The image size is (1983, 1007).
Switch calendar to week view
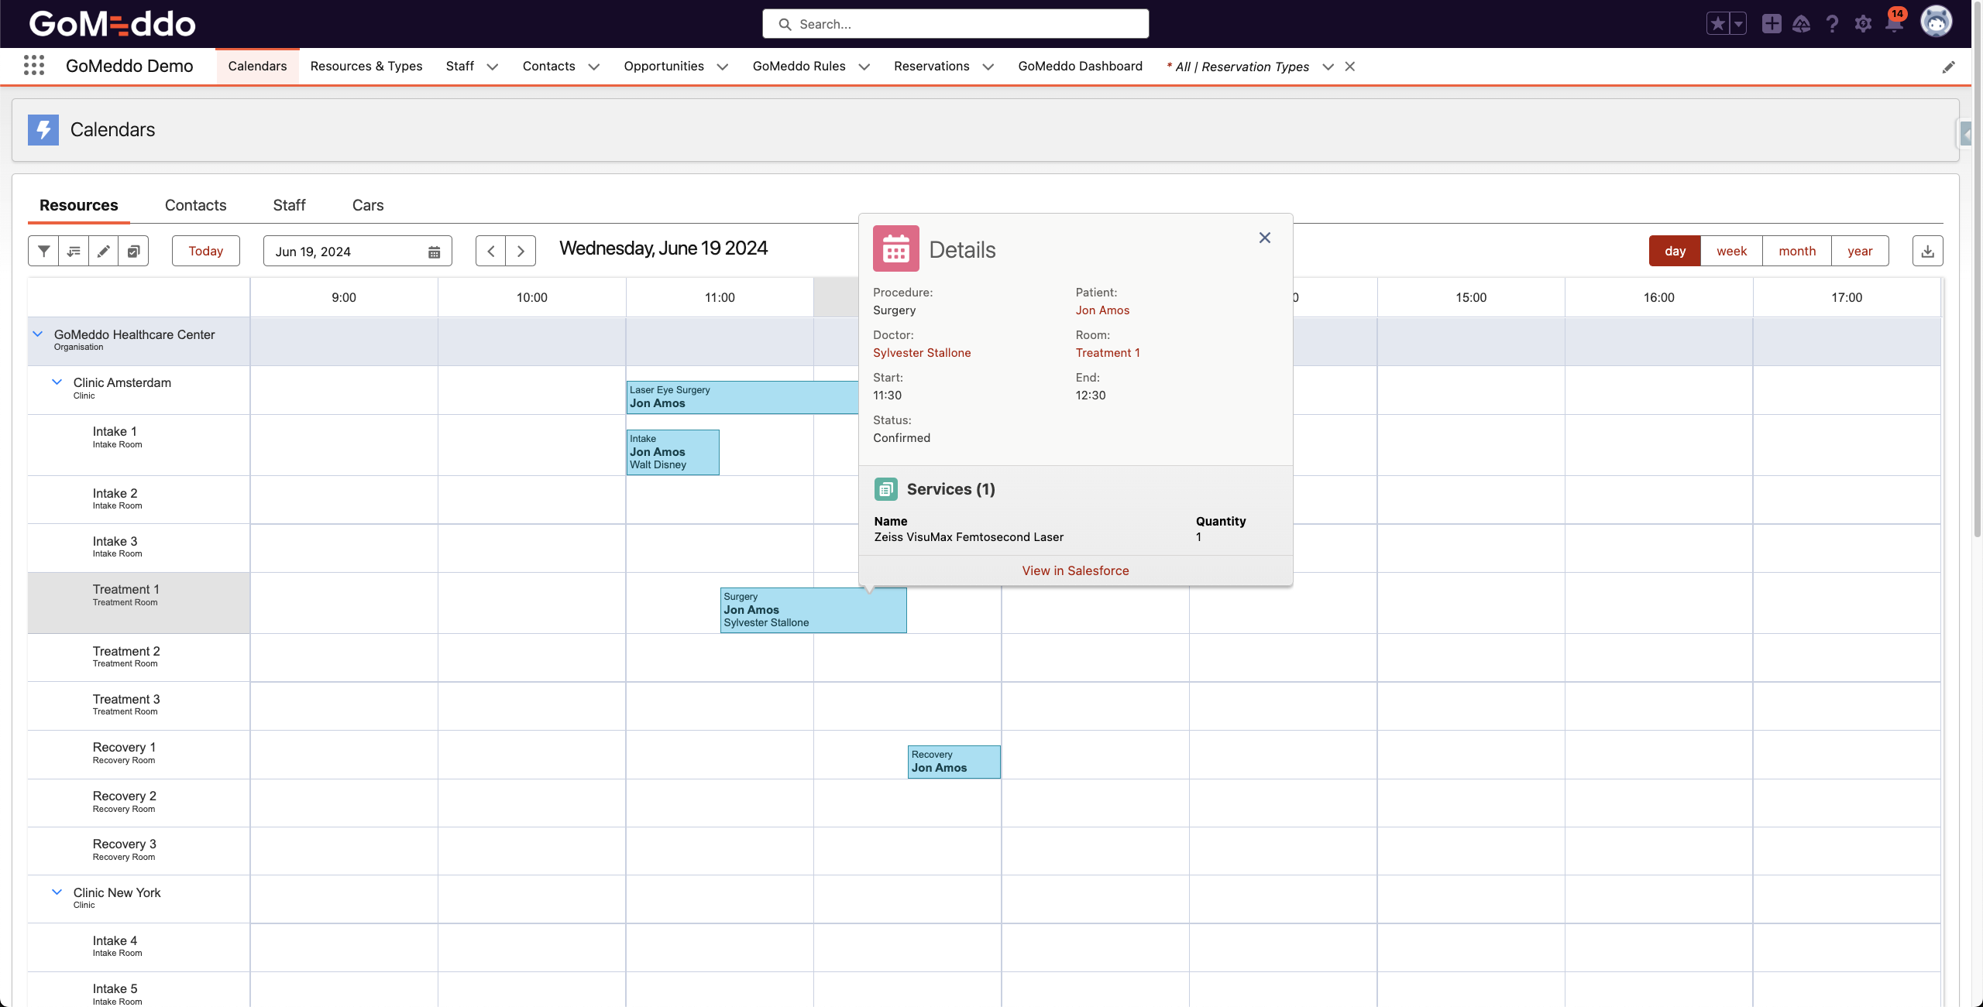click(1731, 251)
